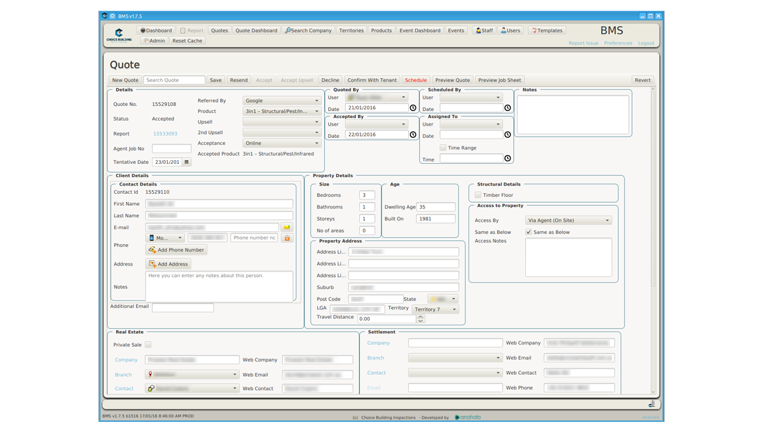
Task: Click the Quoted By date clock icon
Action: tap(413, 108)
